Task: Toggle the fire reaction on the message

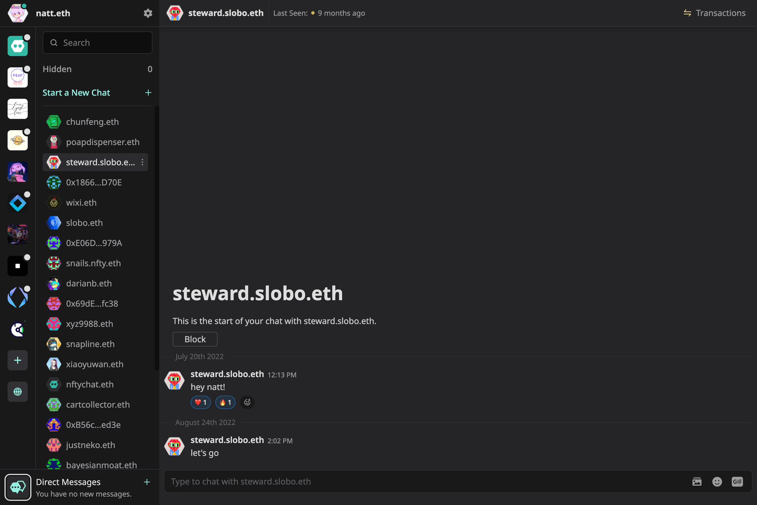Action: coord(226,402)
